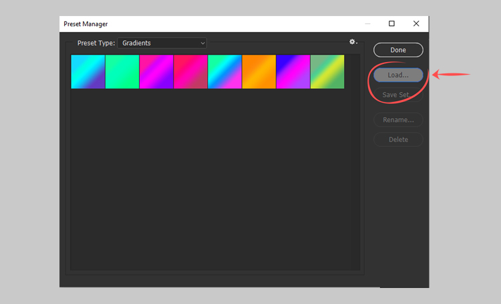Select the fourth pink-red gradient swatch
This screenshot has height=304, width=501.
coord(190,71)
